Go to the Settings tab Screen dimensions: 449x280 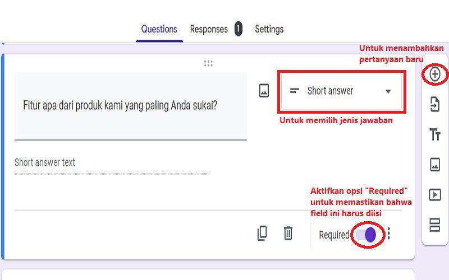click(269, 29)
